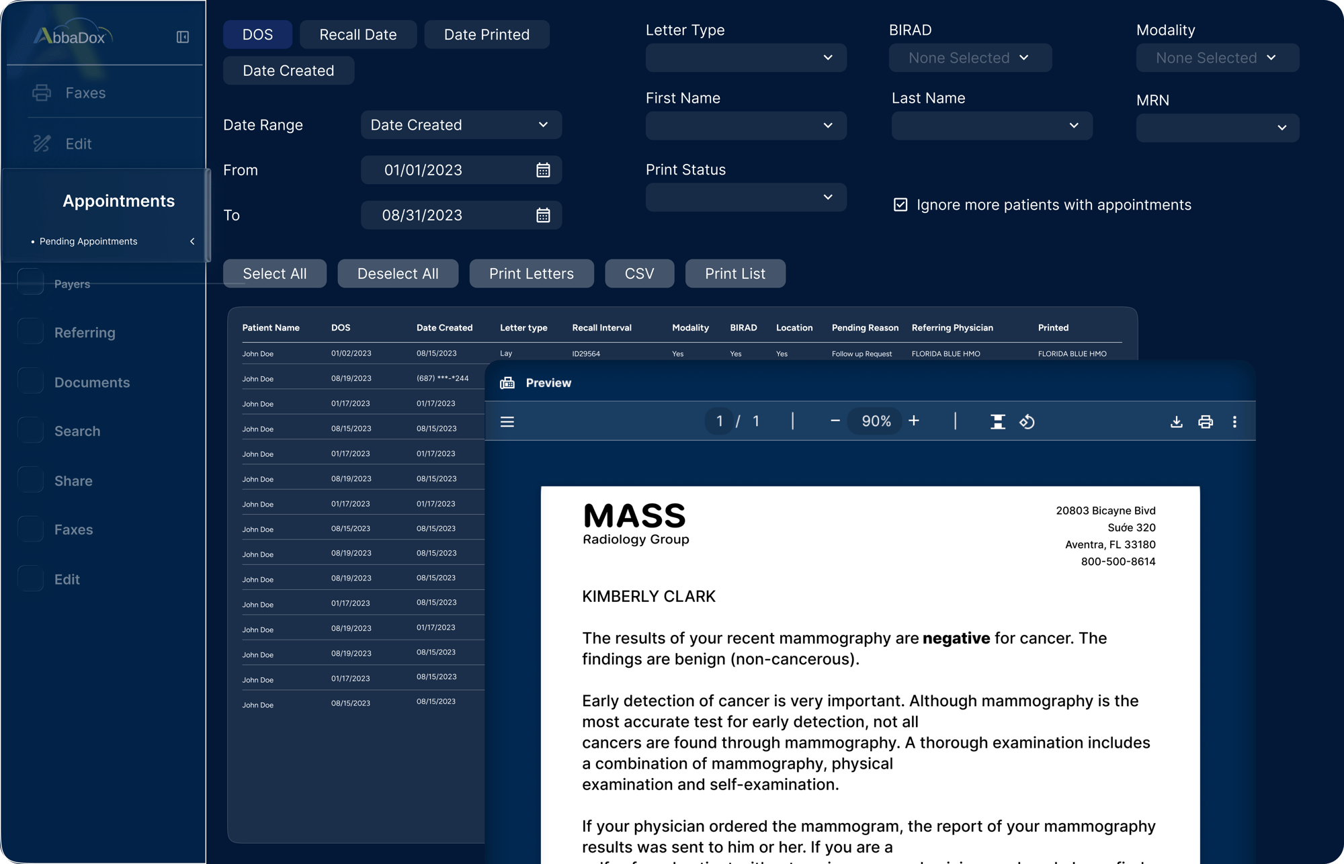Print the previewed document via printer icon
The height and width of the screenshot is (864, 1344).
pyautogui.click(x=1206, y=422)
